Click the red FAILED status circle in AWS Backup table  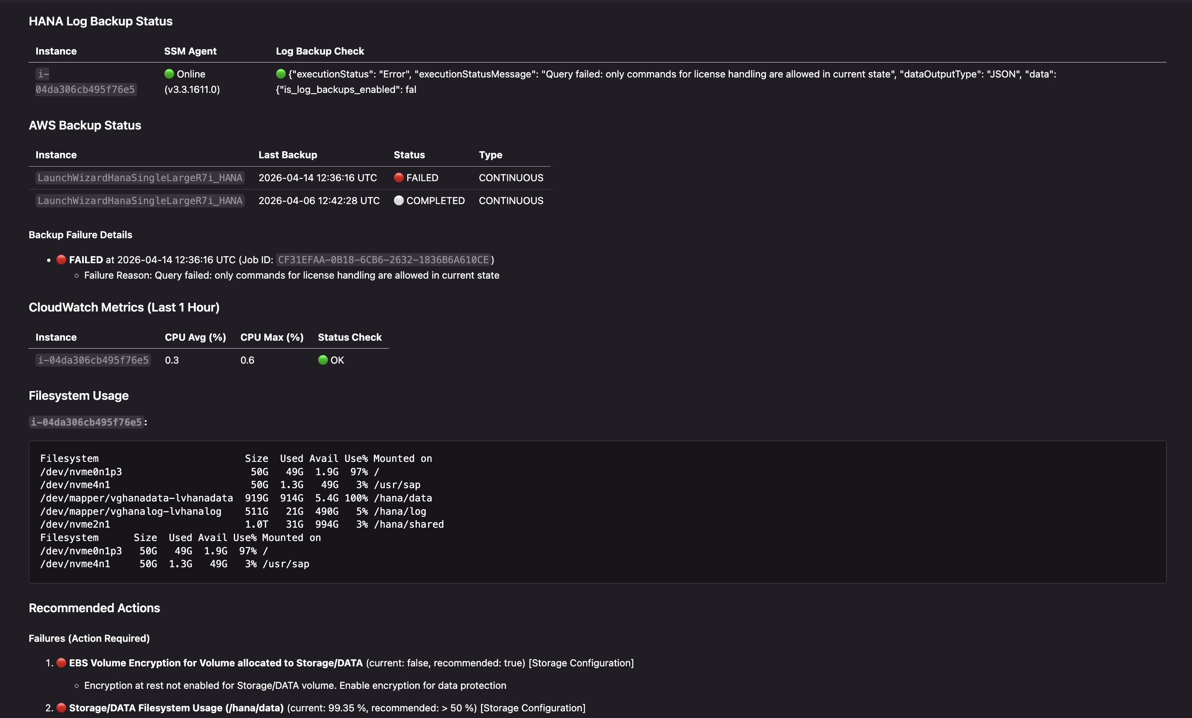click(398, 177)
